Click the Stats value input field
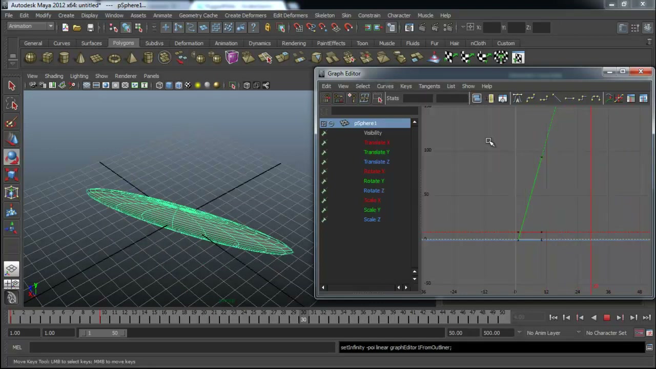This screenshot has height=369, width=656. (x=418, y=98)
